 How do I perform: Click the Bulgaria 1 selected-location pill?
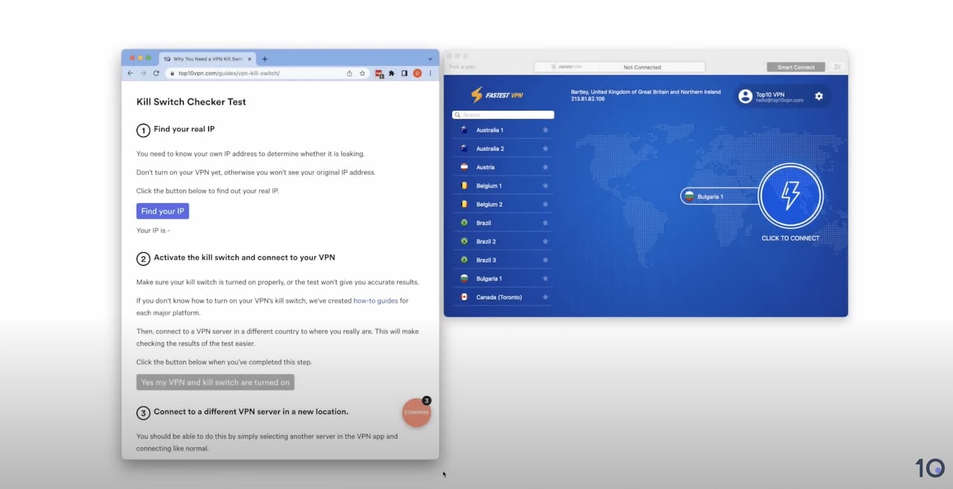pyautogui.click(x=719, y=197)
